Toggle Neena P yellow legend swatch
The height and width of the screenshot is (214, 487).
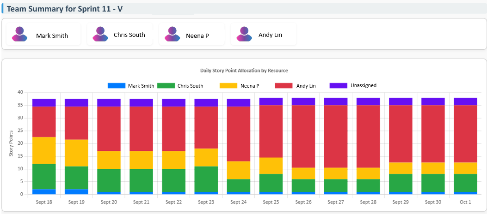[x=228, y=86]
